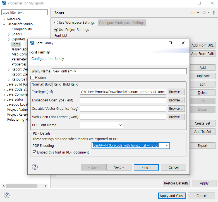This screenshot has height=202, width=218.
Task: Click the back navigation arrow icon in the Fonts header
Action: pyautogui.click(x=193, y=13)
